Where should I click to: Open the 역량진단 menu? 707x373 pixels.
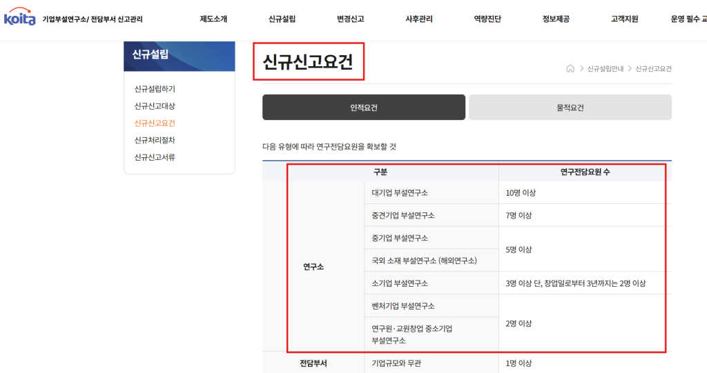(487, 19)
